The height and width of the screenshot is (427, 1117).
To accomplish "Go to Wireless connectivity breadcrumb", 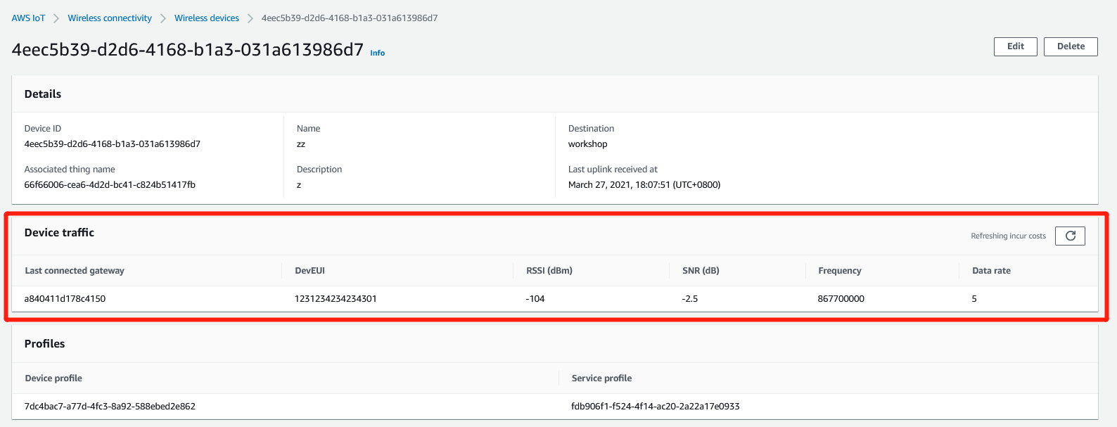I will tap(110, 18).
